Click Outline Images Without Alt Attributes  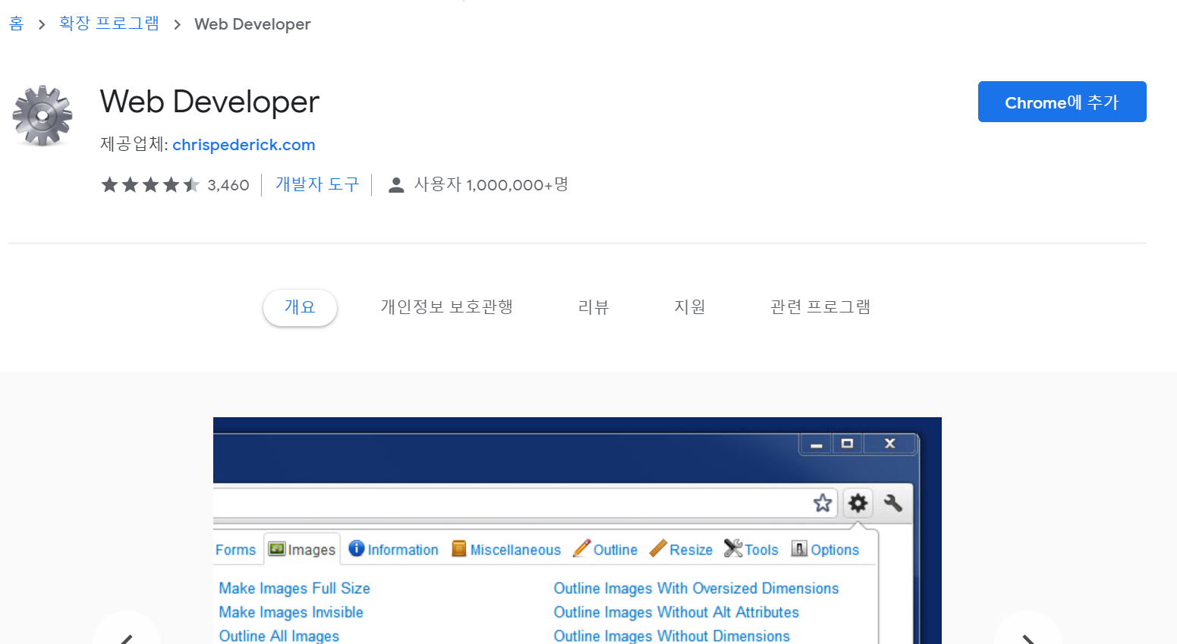(676, 612)
